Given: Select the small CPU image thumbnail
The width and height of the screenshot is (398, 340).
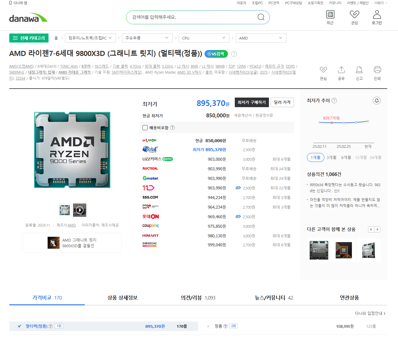Looking at the screenshot, I should pos(65,210).
